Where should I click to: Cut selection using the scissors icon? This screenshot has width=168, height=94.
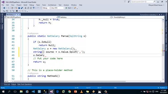pos(25,8)
